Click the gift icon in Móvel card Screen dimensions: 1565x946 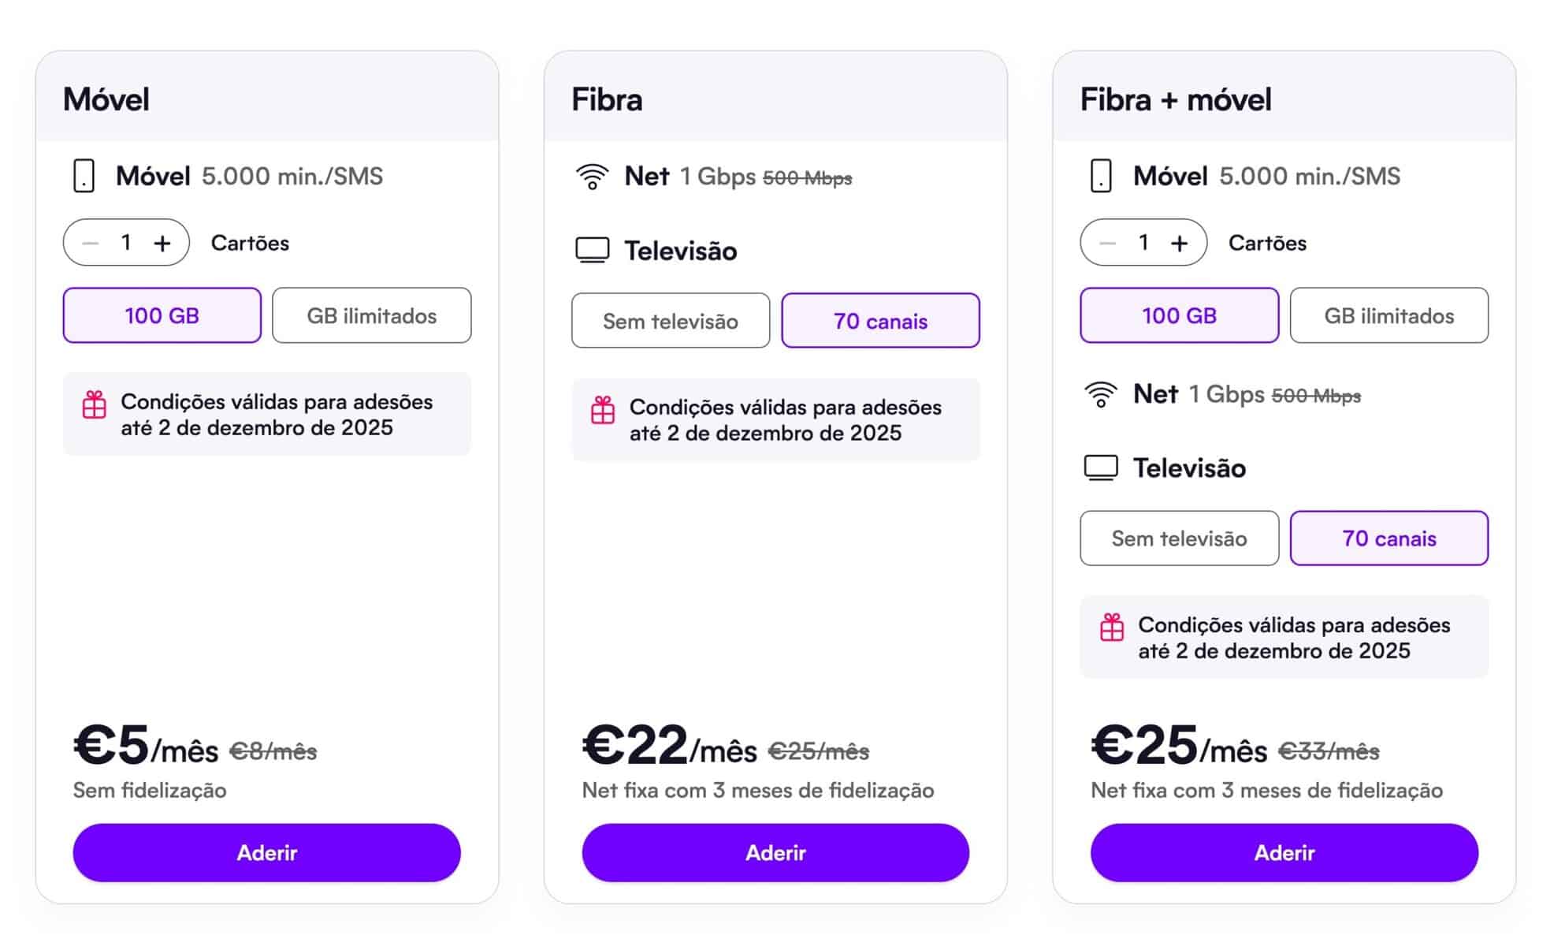[x=95, y=404]
